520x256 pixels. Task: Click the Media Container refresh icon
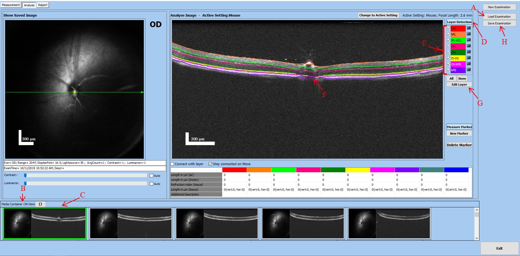click(40, 204)
